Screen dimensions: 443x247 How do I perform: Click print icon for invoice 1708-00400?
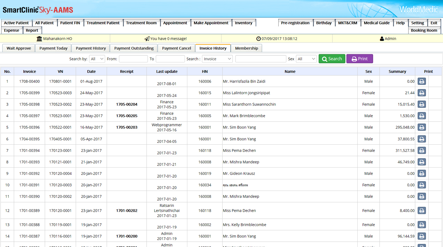point(421,82)
